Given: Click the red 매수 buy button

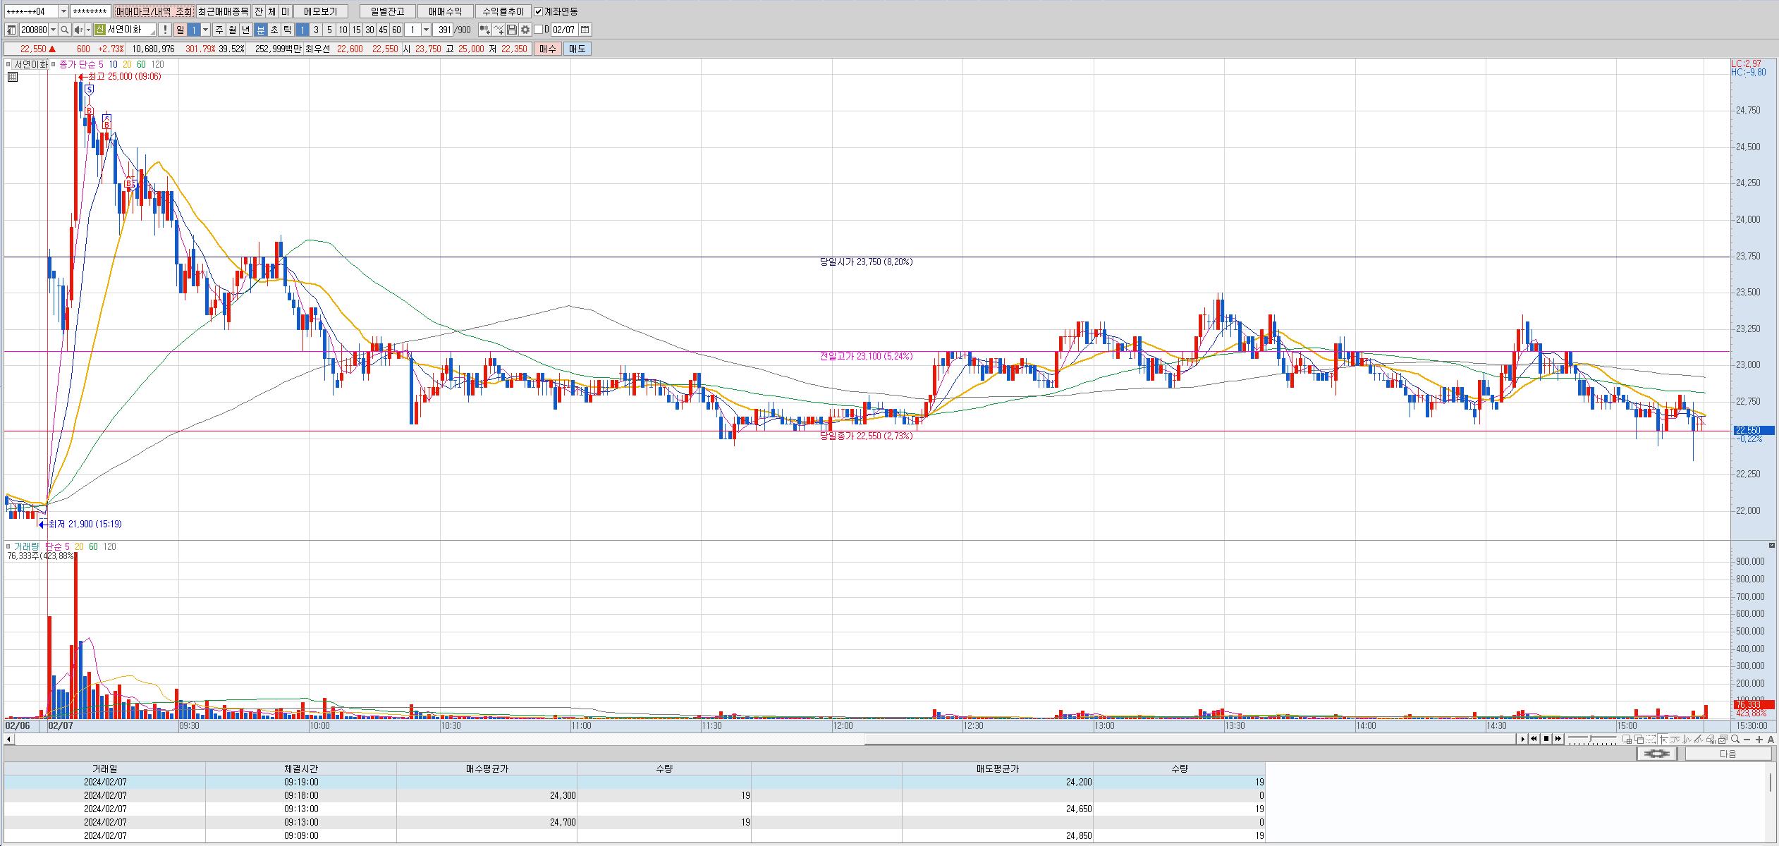Looking at the screenshot, I should tap(548, 49).
